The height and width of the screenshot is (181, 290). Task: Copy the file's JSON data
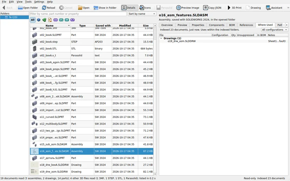click(212, 8)
